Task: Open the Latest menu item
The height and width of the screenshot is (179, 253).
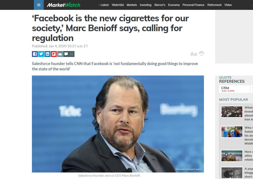Action: pyautogui.click(x=104, y=5)
